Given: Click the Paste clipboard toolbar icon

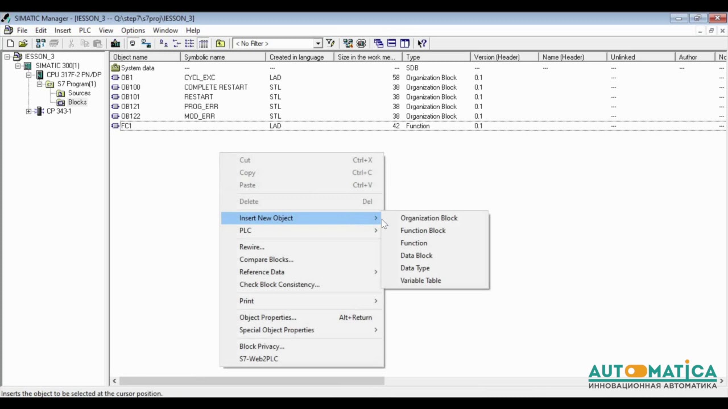Looking at the screenshot, I should tap(98, 43).
